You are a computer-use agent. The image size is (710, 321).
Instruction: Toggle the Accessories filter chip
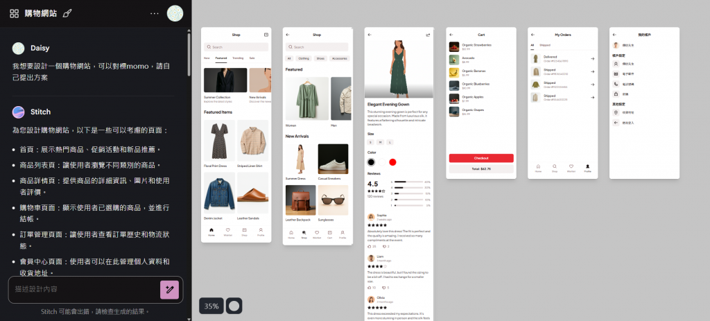pos(339,58)
